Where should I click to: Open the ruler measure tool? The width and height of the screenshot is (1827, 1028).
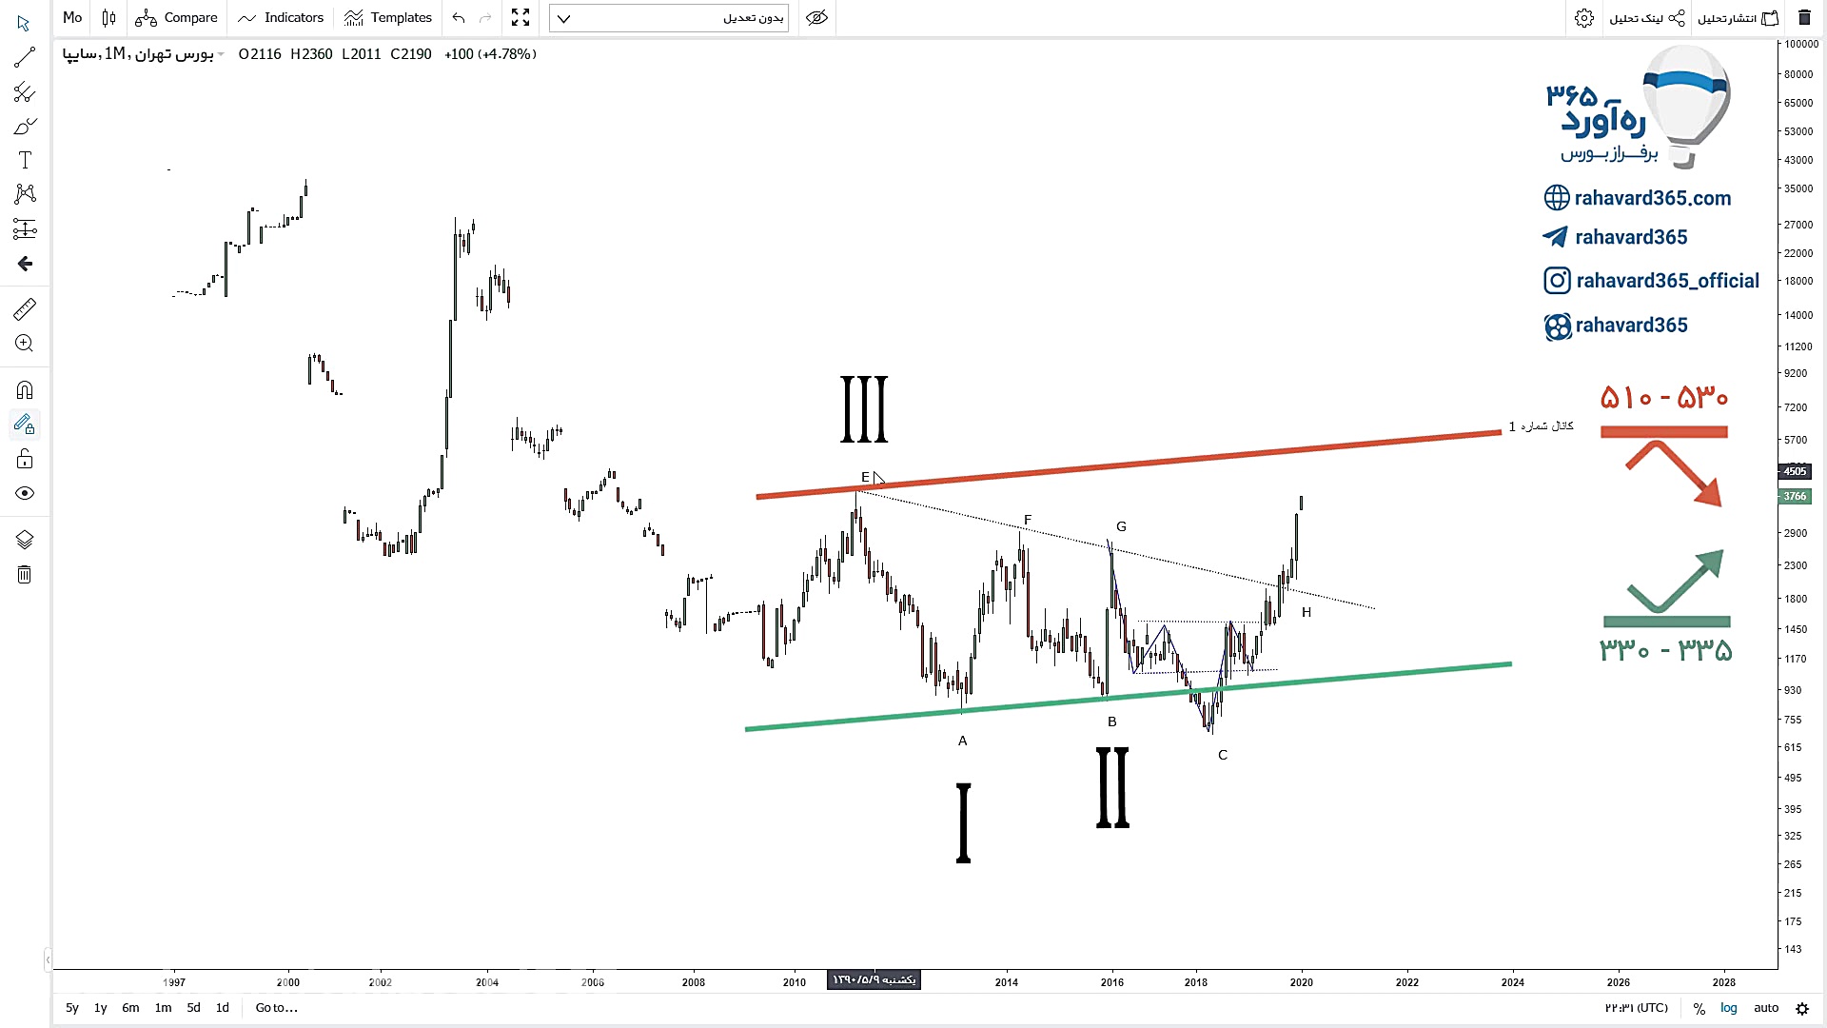click(25, 309)
